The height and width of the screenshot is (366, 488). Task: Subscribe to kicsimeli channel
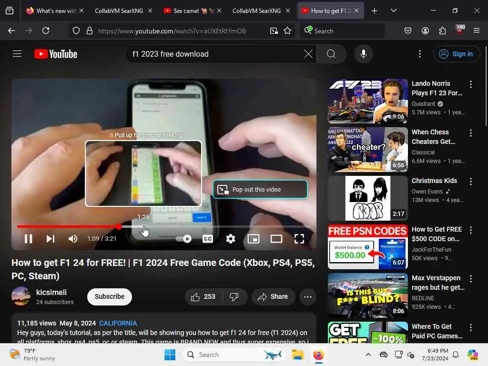click(110, 296)
